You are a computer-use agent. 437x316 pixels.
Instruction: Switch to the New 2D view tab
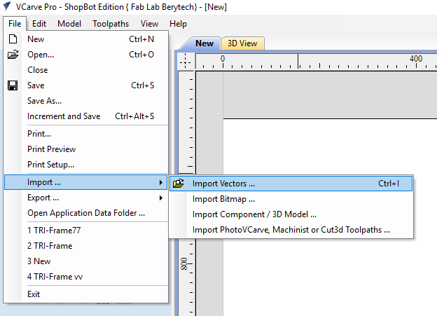click(x=204, y=43)
